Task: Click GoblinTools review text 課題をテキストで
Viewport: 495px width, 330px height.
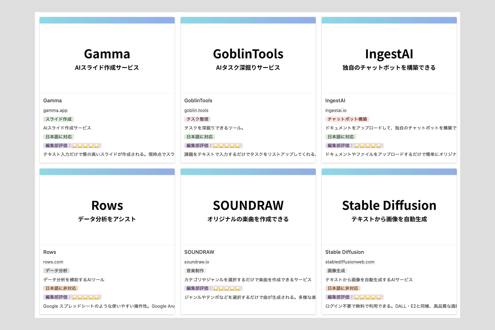Action: (250, 154)
